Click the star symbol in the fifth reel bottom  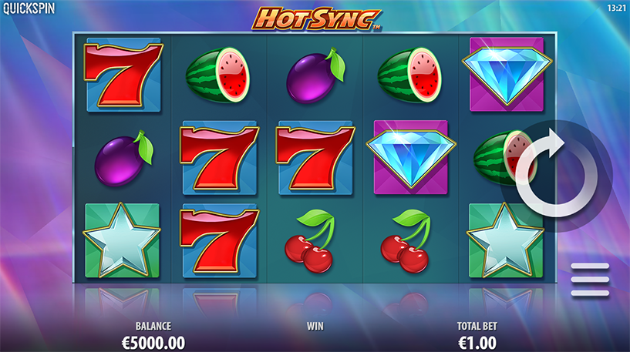coord(506,240)
